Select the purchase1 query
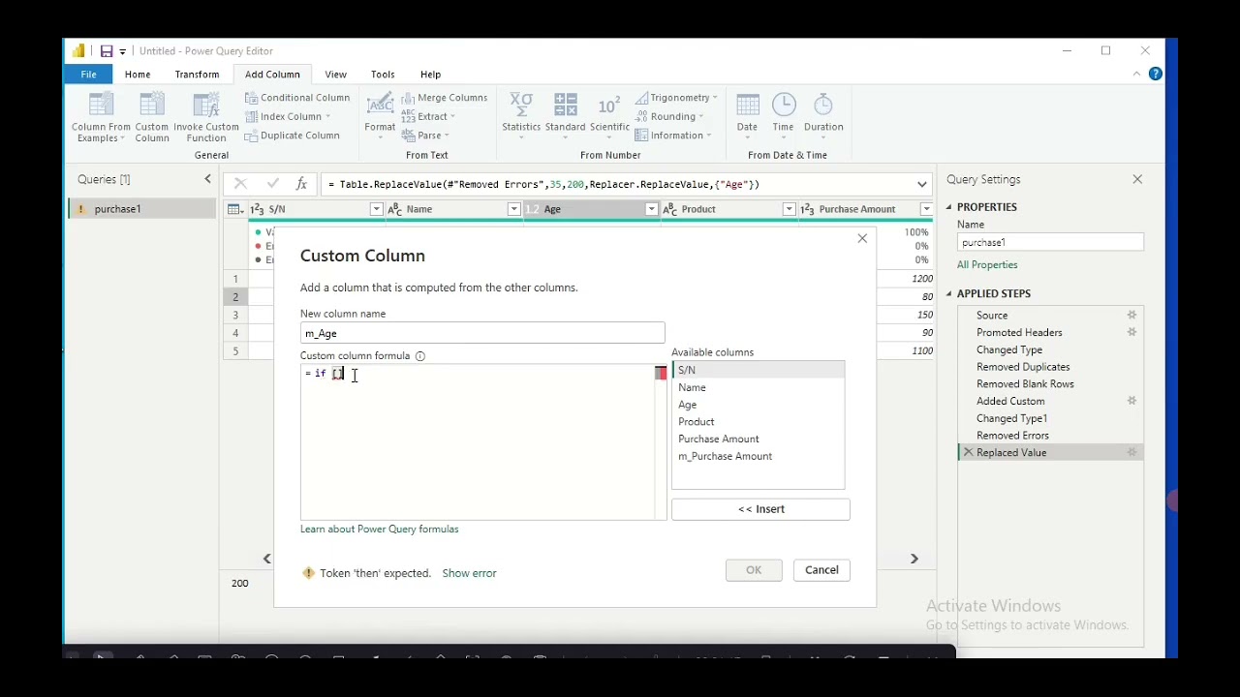Screen dimensions: 1240x697 coord(142,209)
